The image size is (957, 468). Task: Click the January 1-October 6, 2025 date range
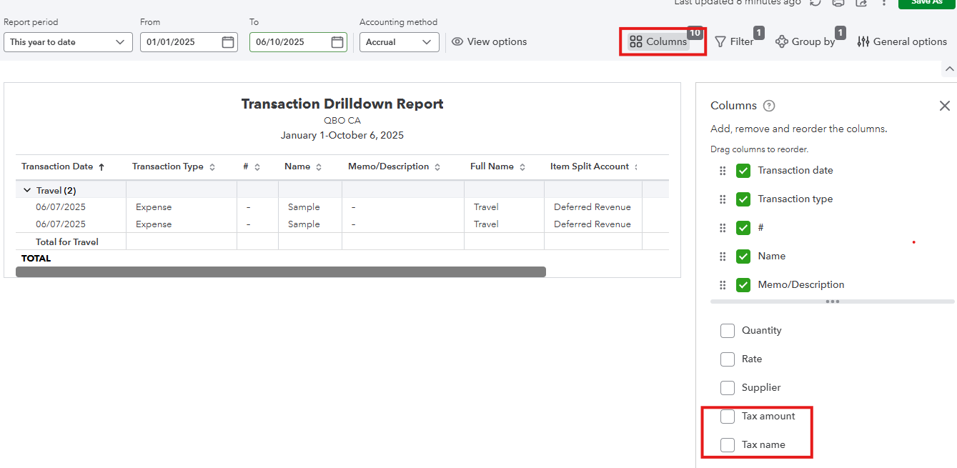(x=342, y=136)
